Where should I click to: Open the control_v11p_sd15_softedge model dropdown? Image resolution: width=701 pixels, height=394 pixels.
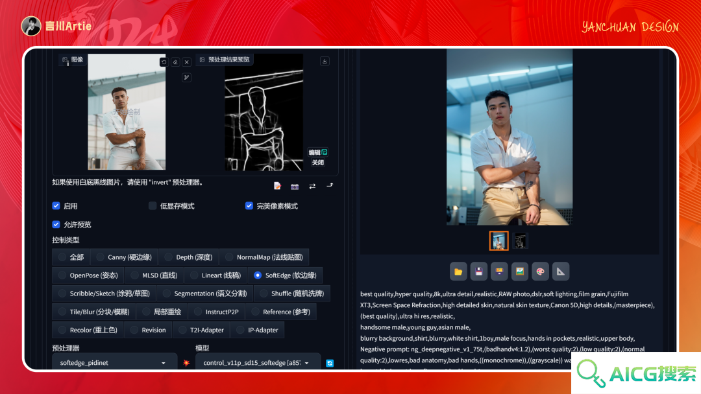coord(258,363)
